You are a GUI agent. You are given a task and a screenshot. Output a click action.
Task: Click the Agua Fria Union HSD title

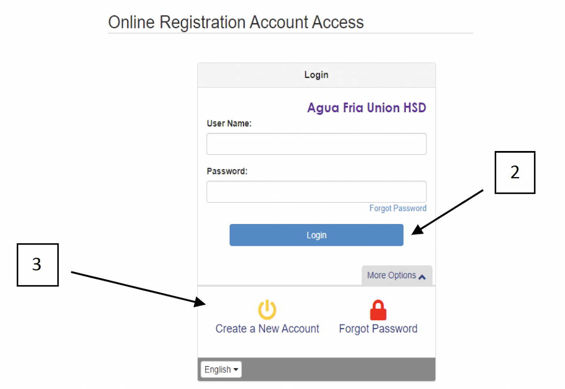click(x=367, y=108)
